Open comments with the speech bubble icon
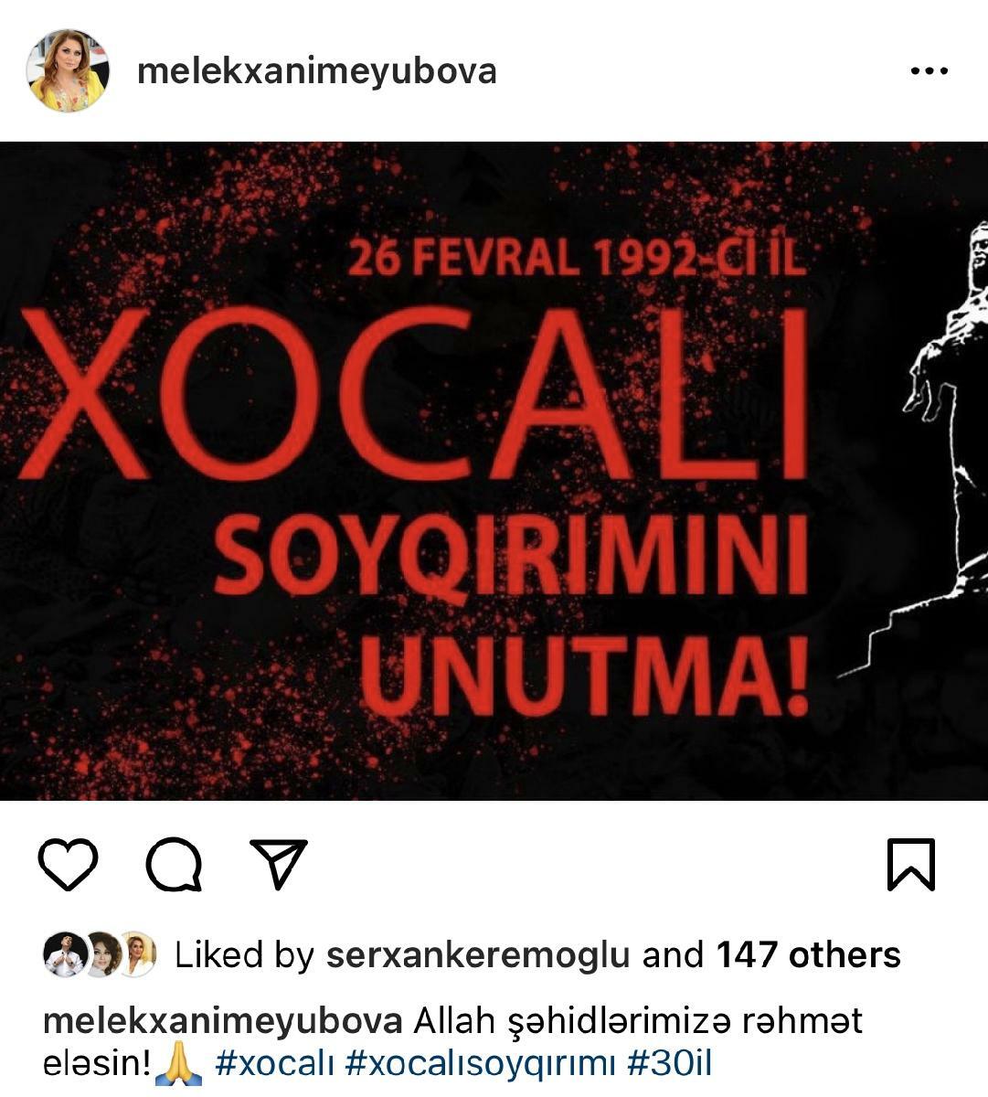 click(x=174, y=865)
